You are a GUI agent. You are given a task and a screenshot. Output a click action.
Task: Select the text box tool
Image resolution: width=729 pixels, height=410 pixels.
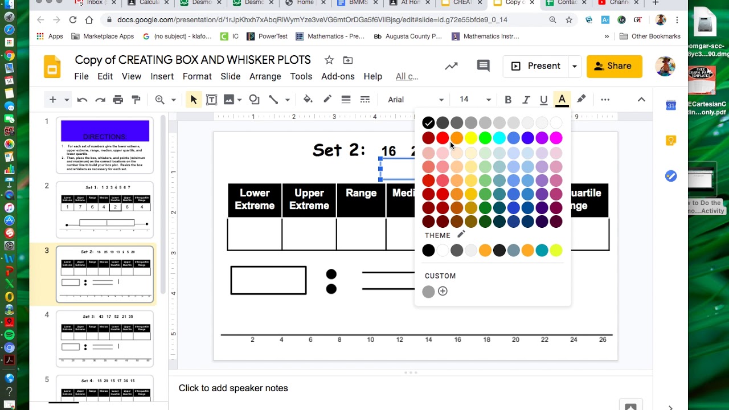211,100
